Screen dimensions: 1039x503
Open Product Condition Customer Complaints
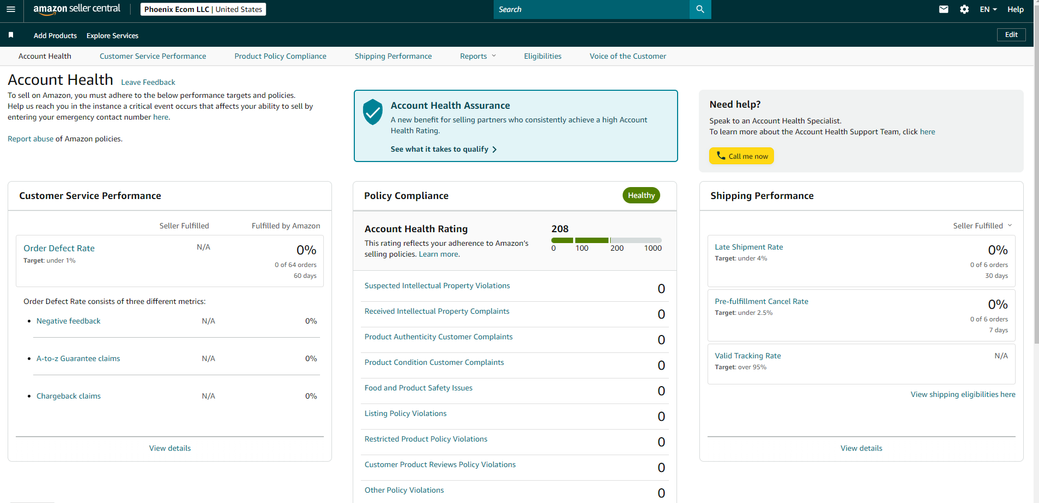point(434,362)
